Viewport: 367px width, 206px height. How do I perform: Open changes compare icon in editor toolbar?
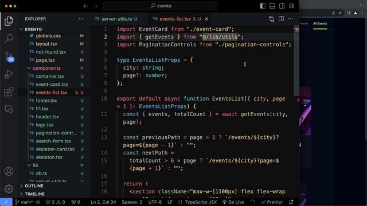point(271,19)
